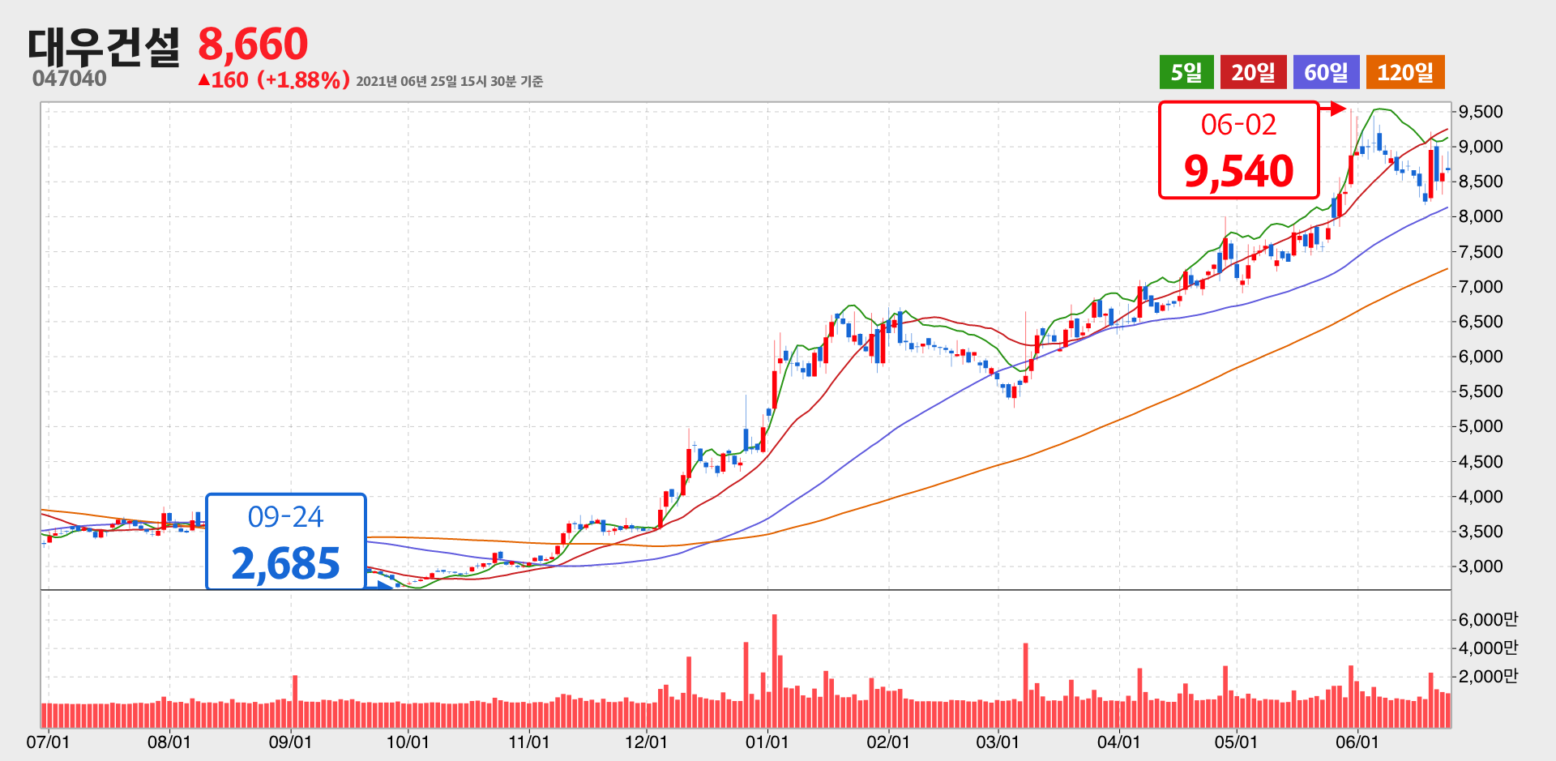The image size is (1556, 761).
Task: Click the 7,500 price axis label
Action: click(x=1481, y=252)
